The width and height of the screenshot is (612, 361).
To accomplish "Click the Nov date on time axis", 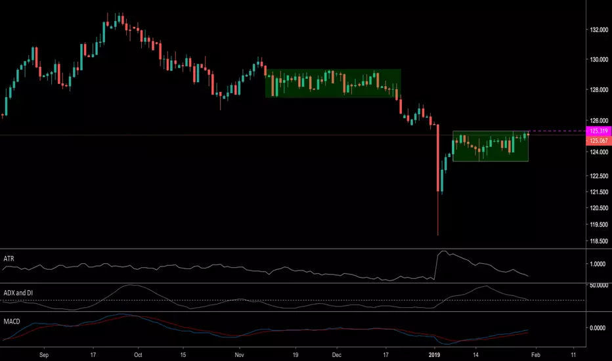I will (x=239, y=354).
